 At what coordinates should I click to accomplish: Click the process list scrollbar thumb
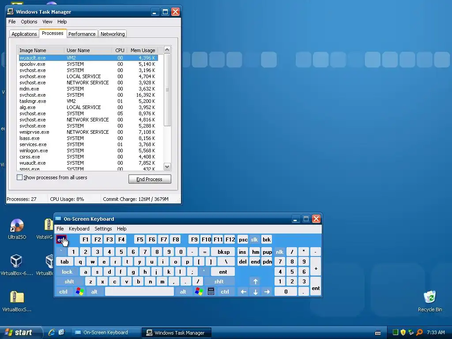click(167, 90)
